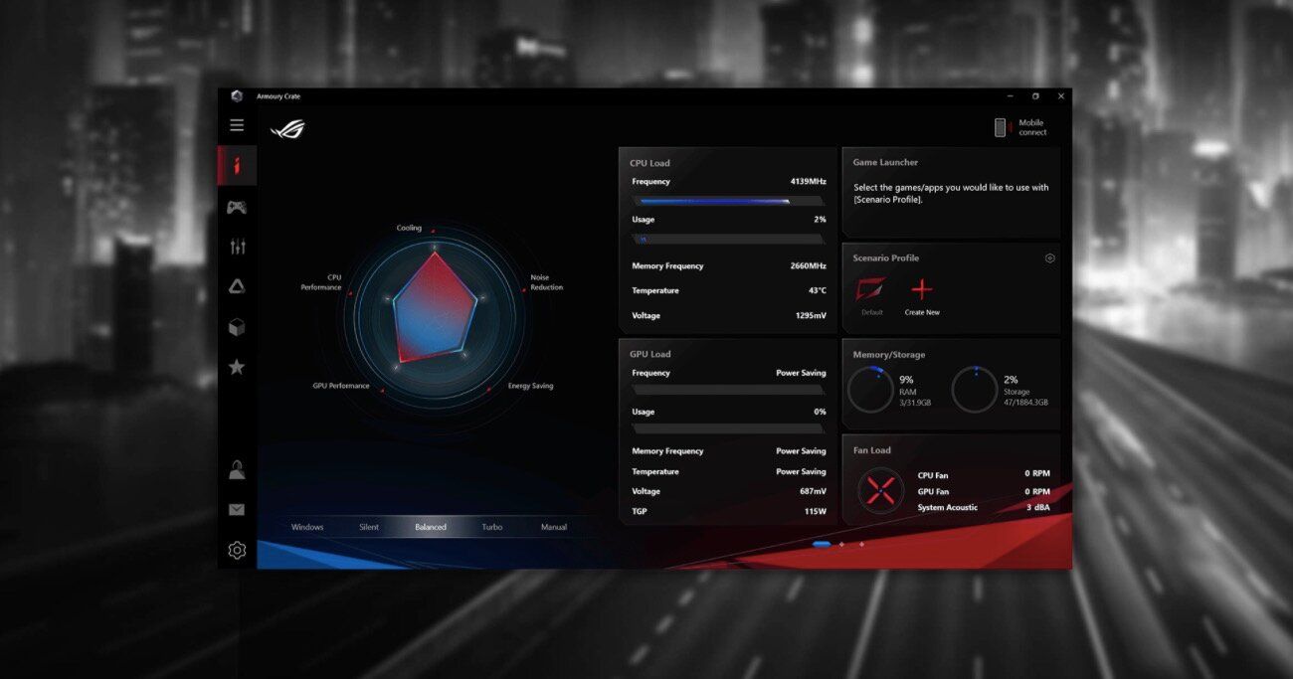1293x679 pixels.
Task: Click the 687mV GPU voltage value
Action: click(814, 491)
